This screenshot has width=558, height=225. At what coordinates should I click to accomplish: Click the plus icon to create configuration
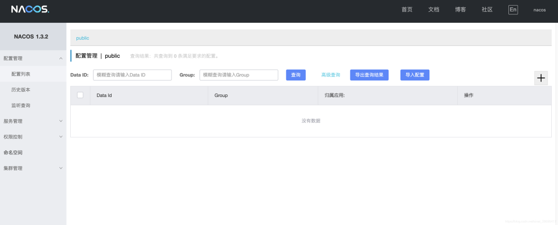tap(541, 78)
